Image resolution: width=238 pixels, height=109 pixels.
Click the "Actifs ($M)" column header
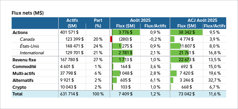click(x=72, y=23)
